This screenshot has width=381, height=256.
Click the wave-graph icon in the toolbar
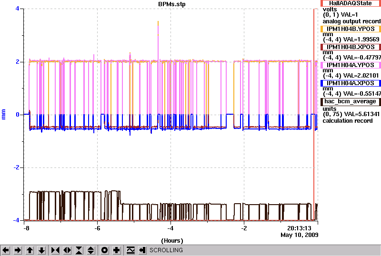click(130, 250)
